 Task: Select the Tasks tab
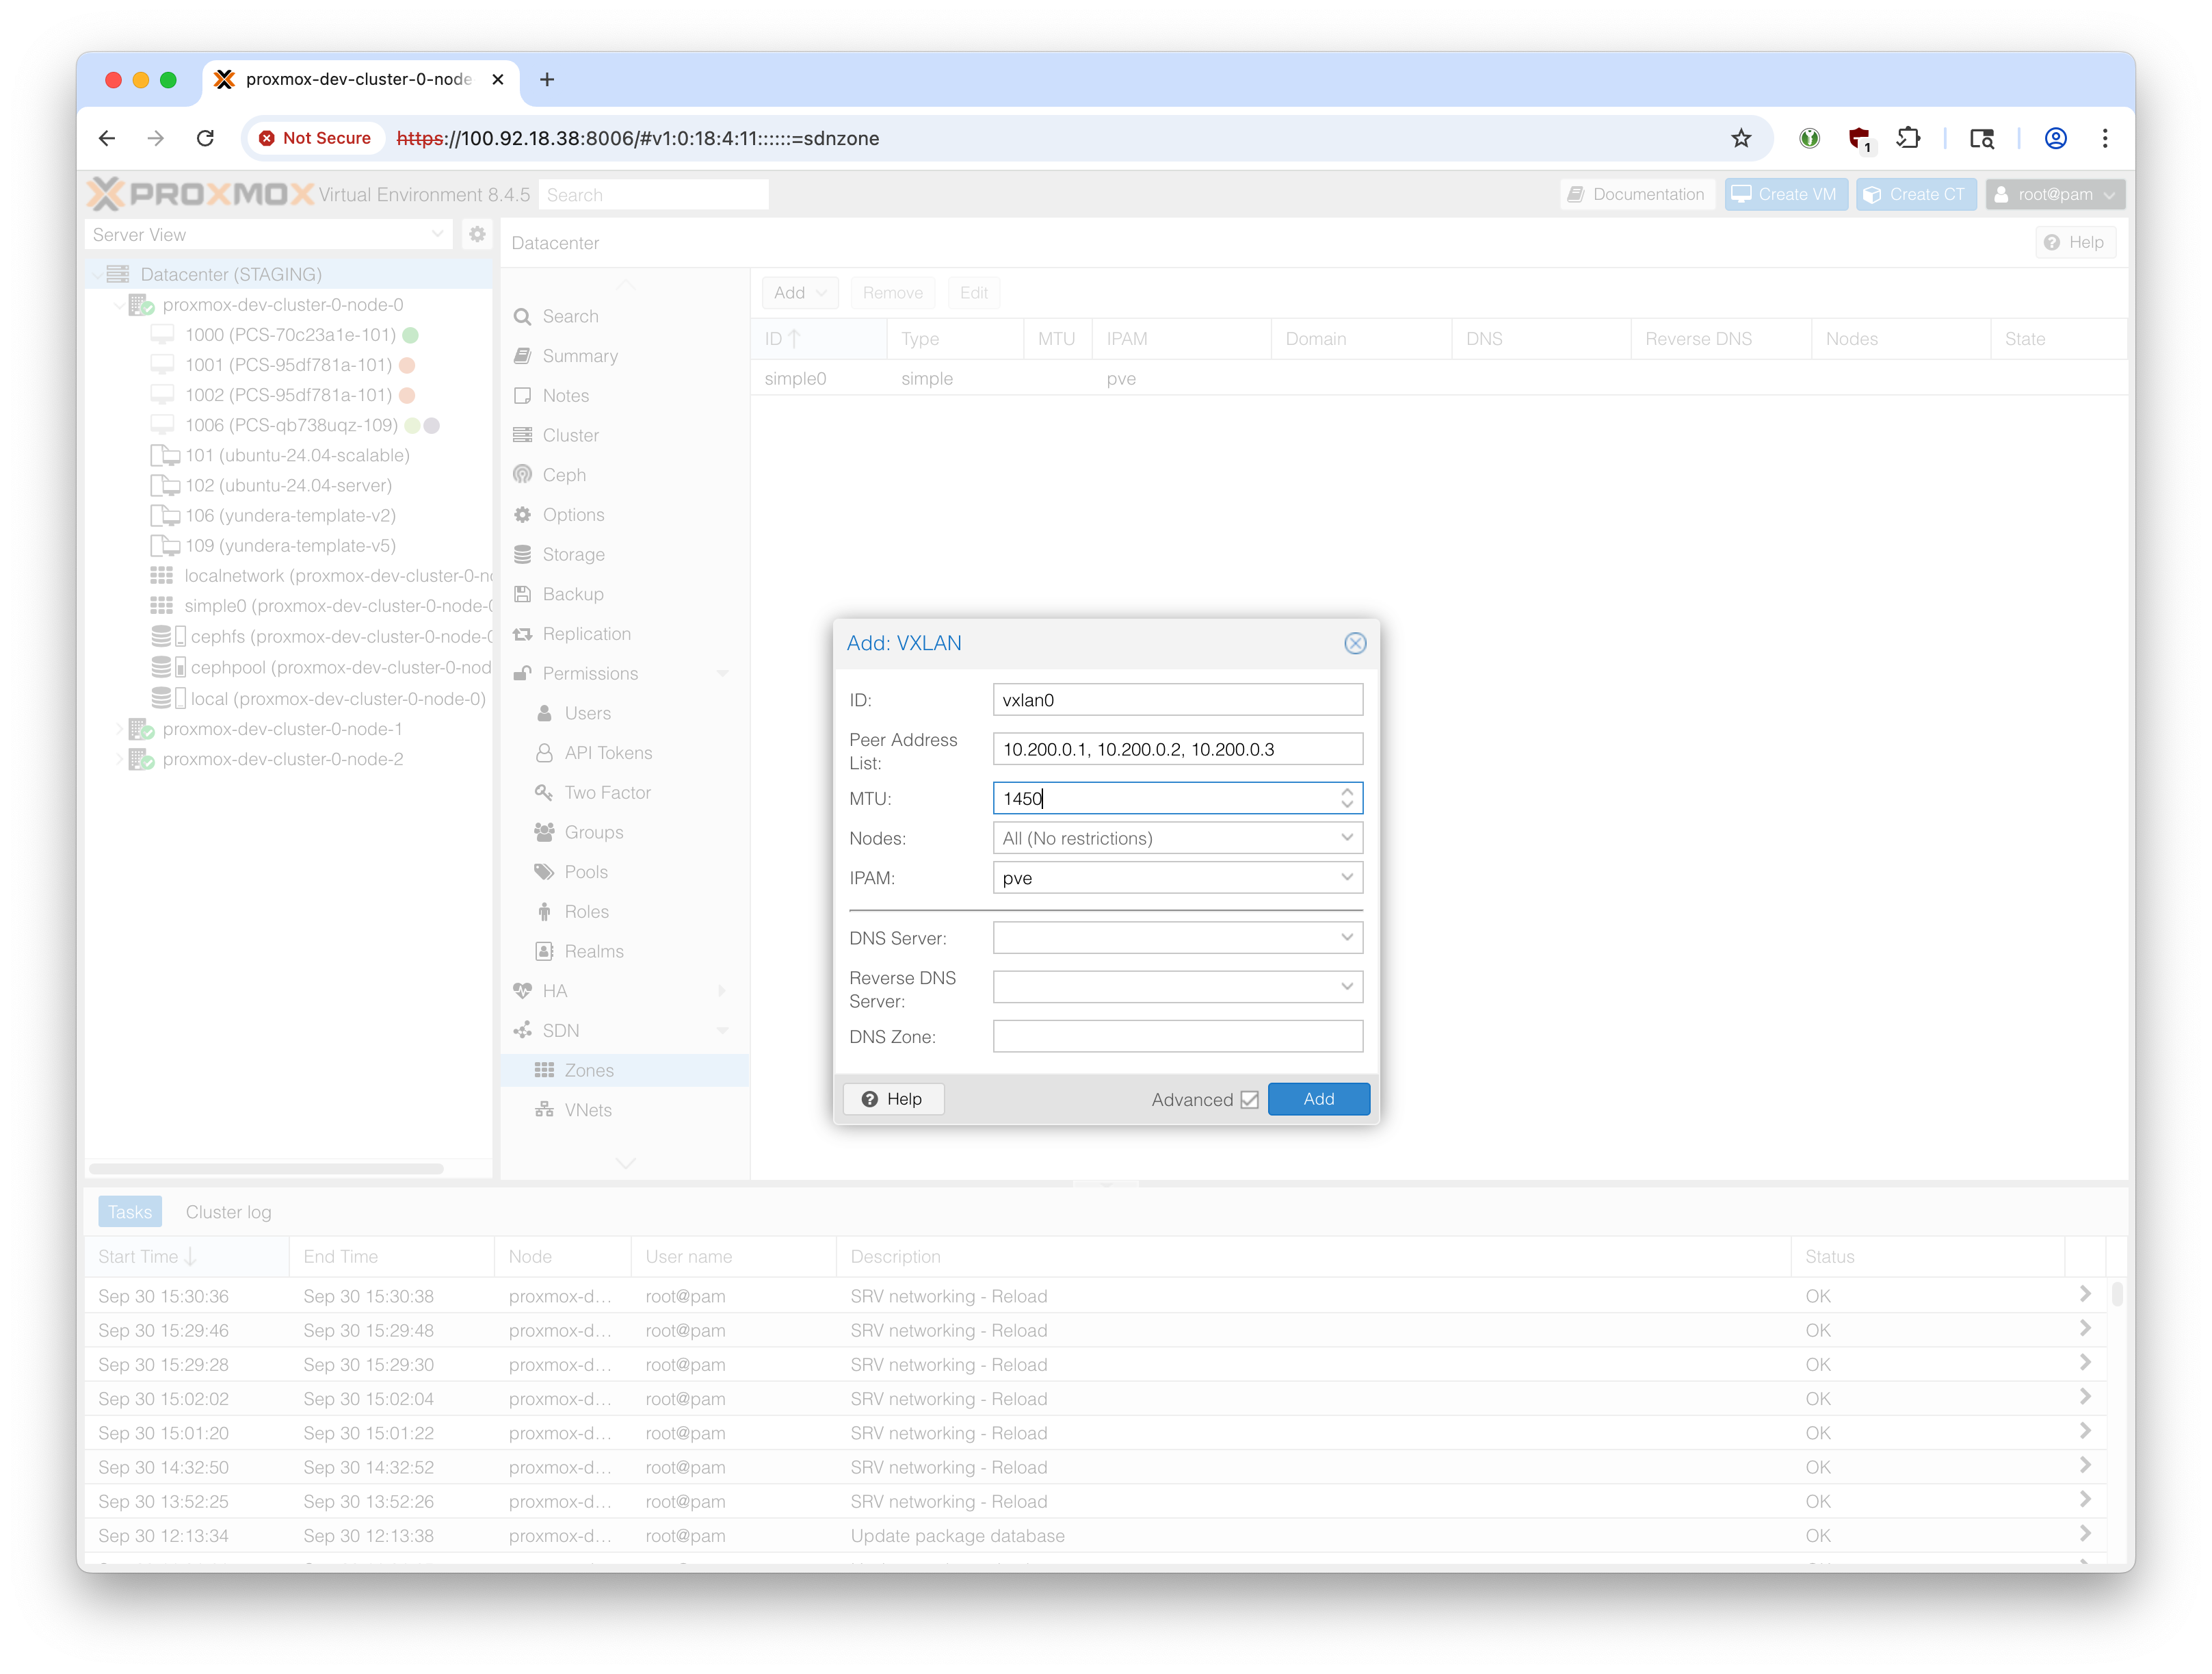tap(130, 1212)
